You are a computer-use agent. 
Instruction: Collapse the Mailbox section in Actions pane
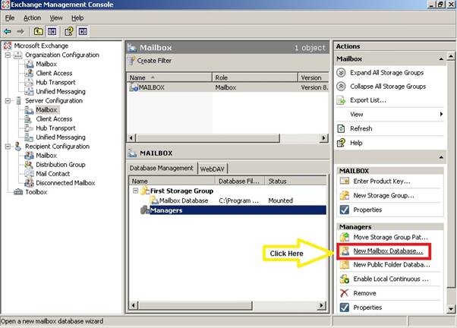click(441, 59)
